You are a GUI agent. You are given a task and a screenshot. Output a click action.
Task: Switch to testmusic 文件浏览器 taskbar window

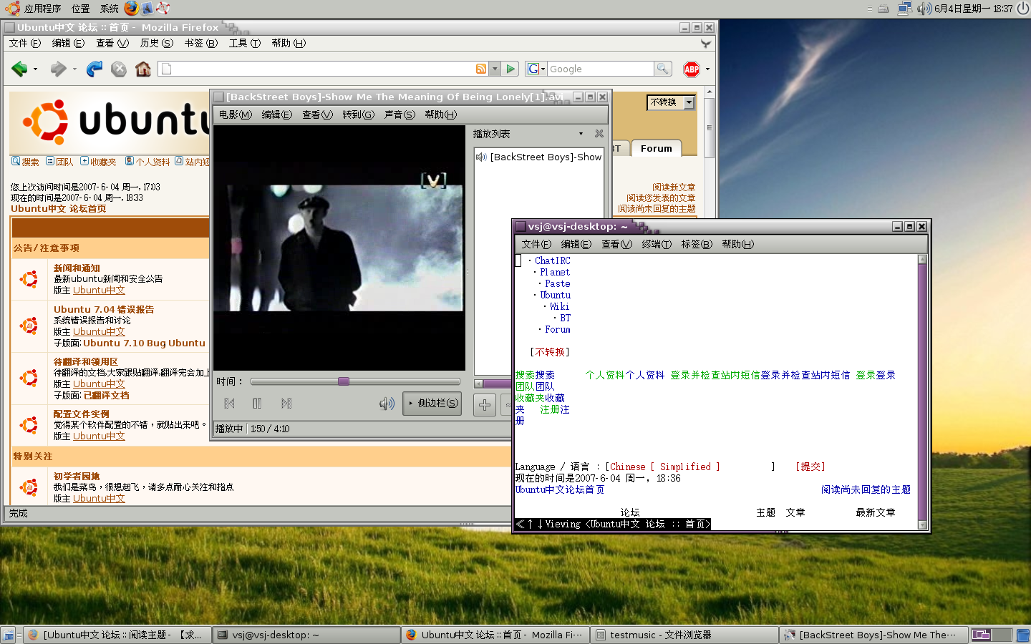click(685, 635)
